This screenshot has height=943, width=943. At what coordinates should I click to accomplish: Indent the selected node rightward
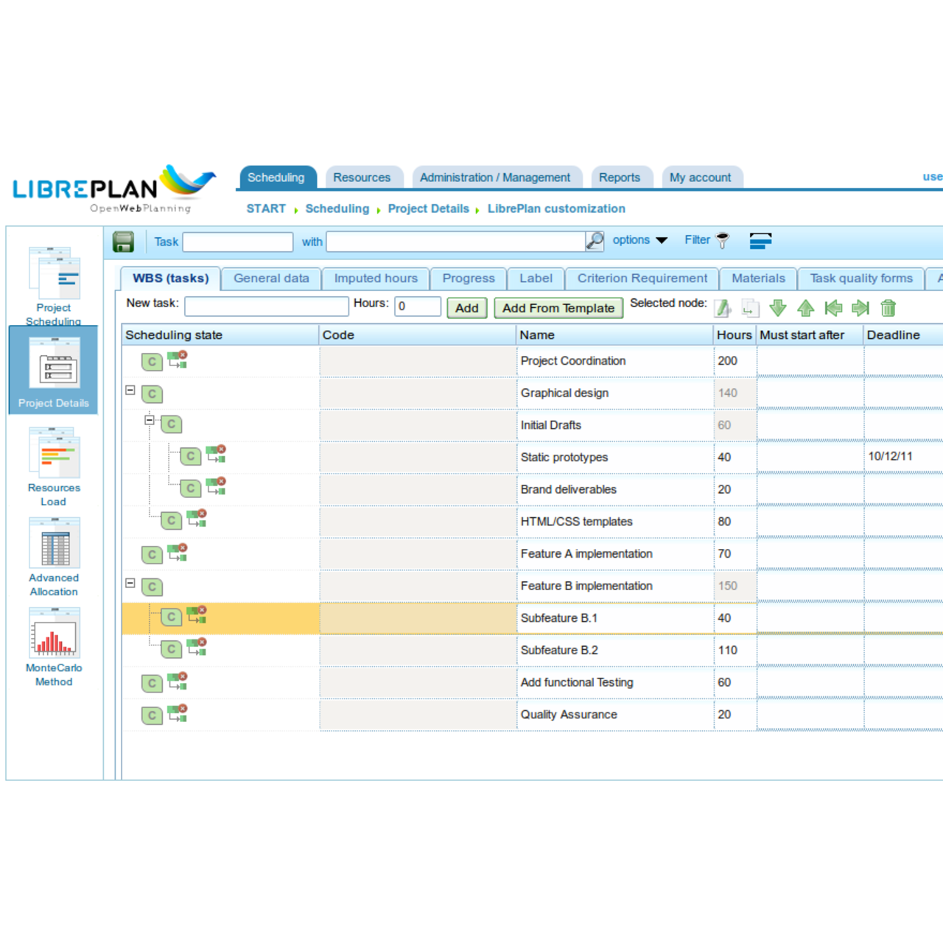point(860,309)
